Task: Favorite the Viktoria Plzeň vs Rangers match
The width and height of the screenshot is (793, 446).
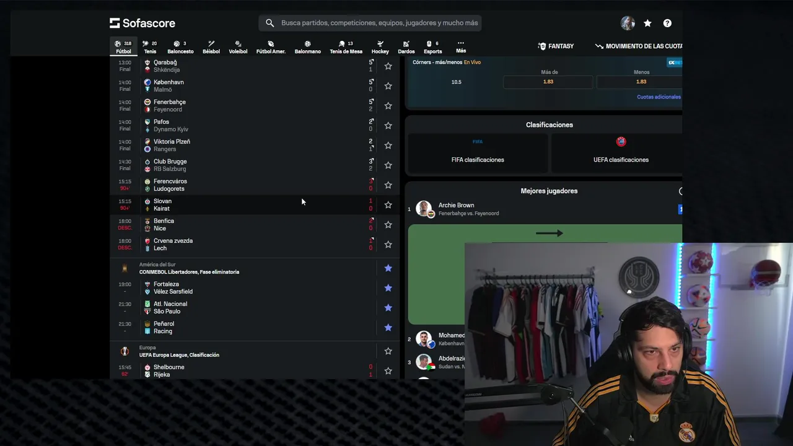Action: point(388,145)
